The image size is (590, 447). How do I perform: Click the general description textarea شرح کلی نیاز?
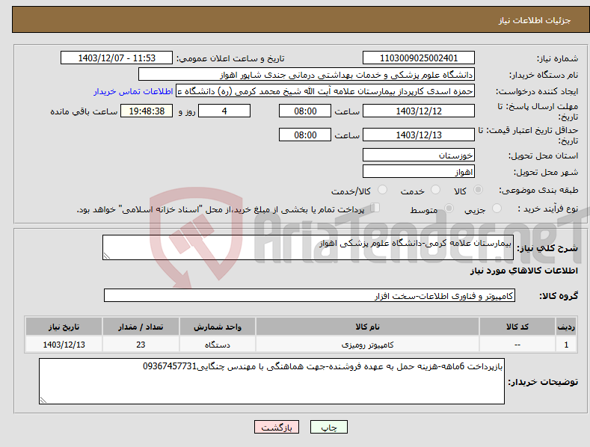pos(308,247)
